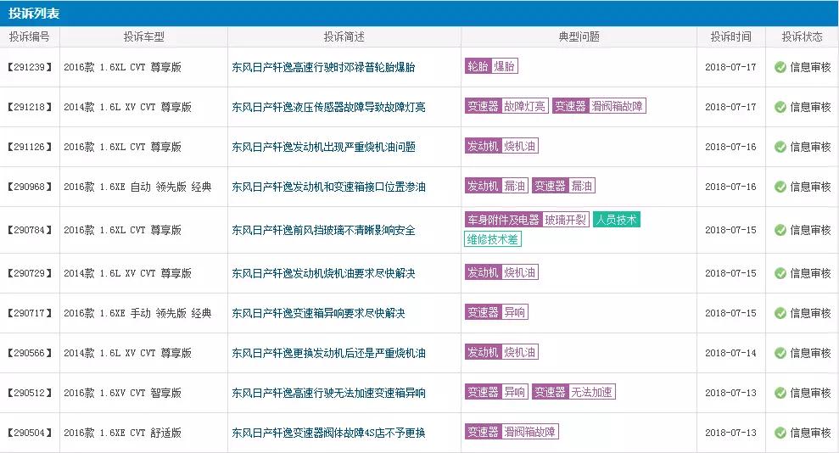Click green check icon for complaint 290512
Viewport: 839px width, 453px height.
tap(780, 393)
